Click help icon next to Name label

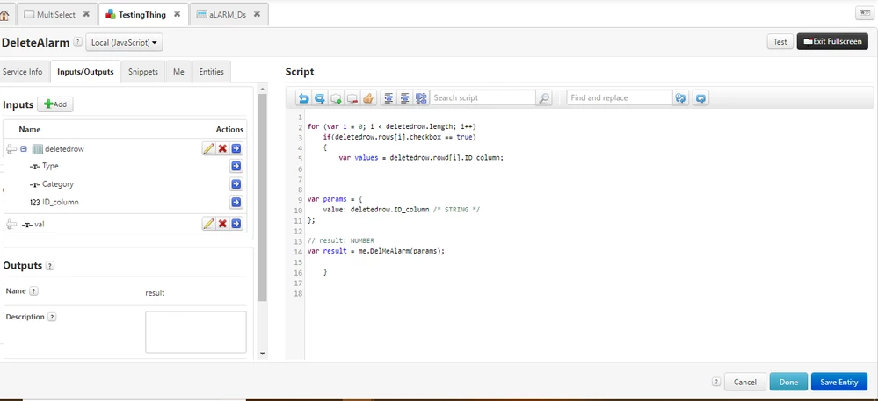(x=33, y=291)
